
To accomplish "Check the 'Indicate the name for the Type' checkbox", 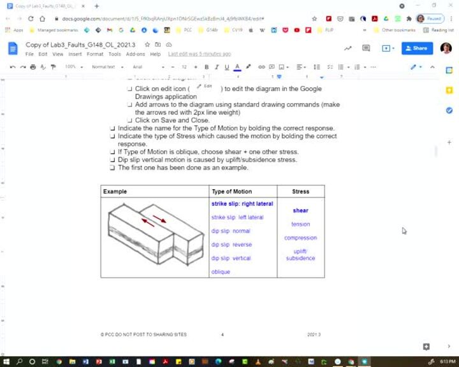I will (x=112, y=128).
